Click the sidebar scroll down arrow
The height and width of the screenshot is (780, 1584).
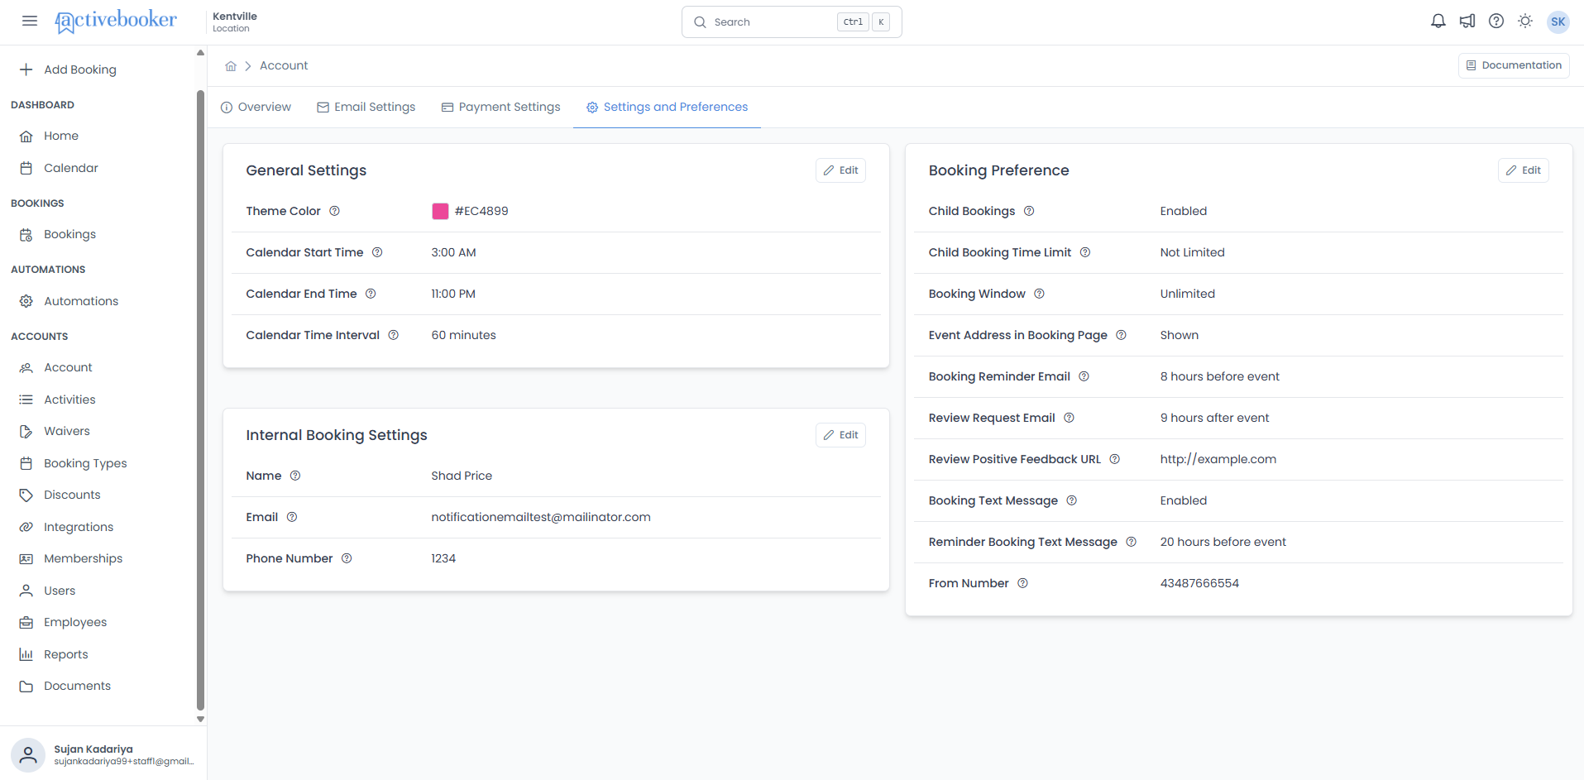tap(200, 720)
